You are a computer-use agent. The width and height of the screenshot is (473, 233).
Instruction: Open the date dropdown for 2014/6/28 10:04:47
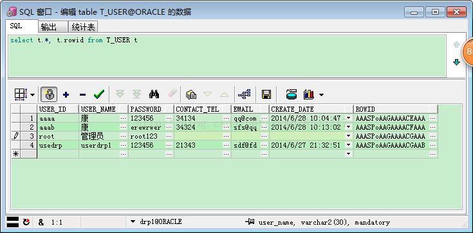click(x=349, y=118)
